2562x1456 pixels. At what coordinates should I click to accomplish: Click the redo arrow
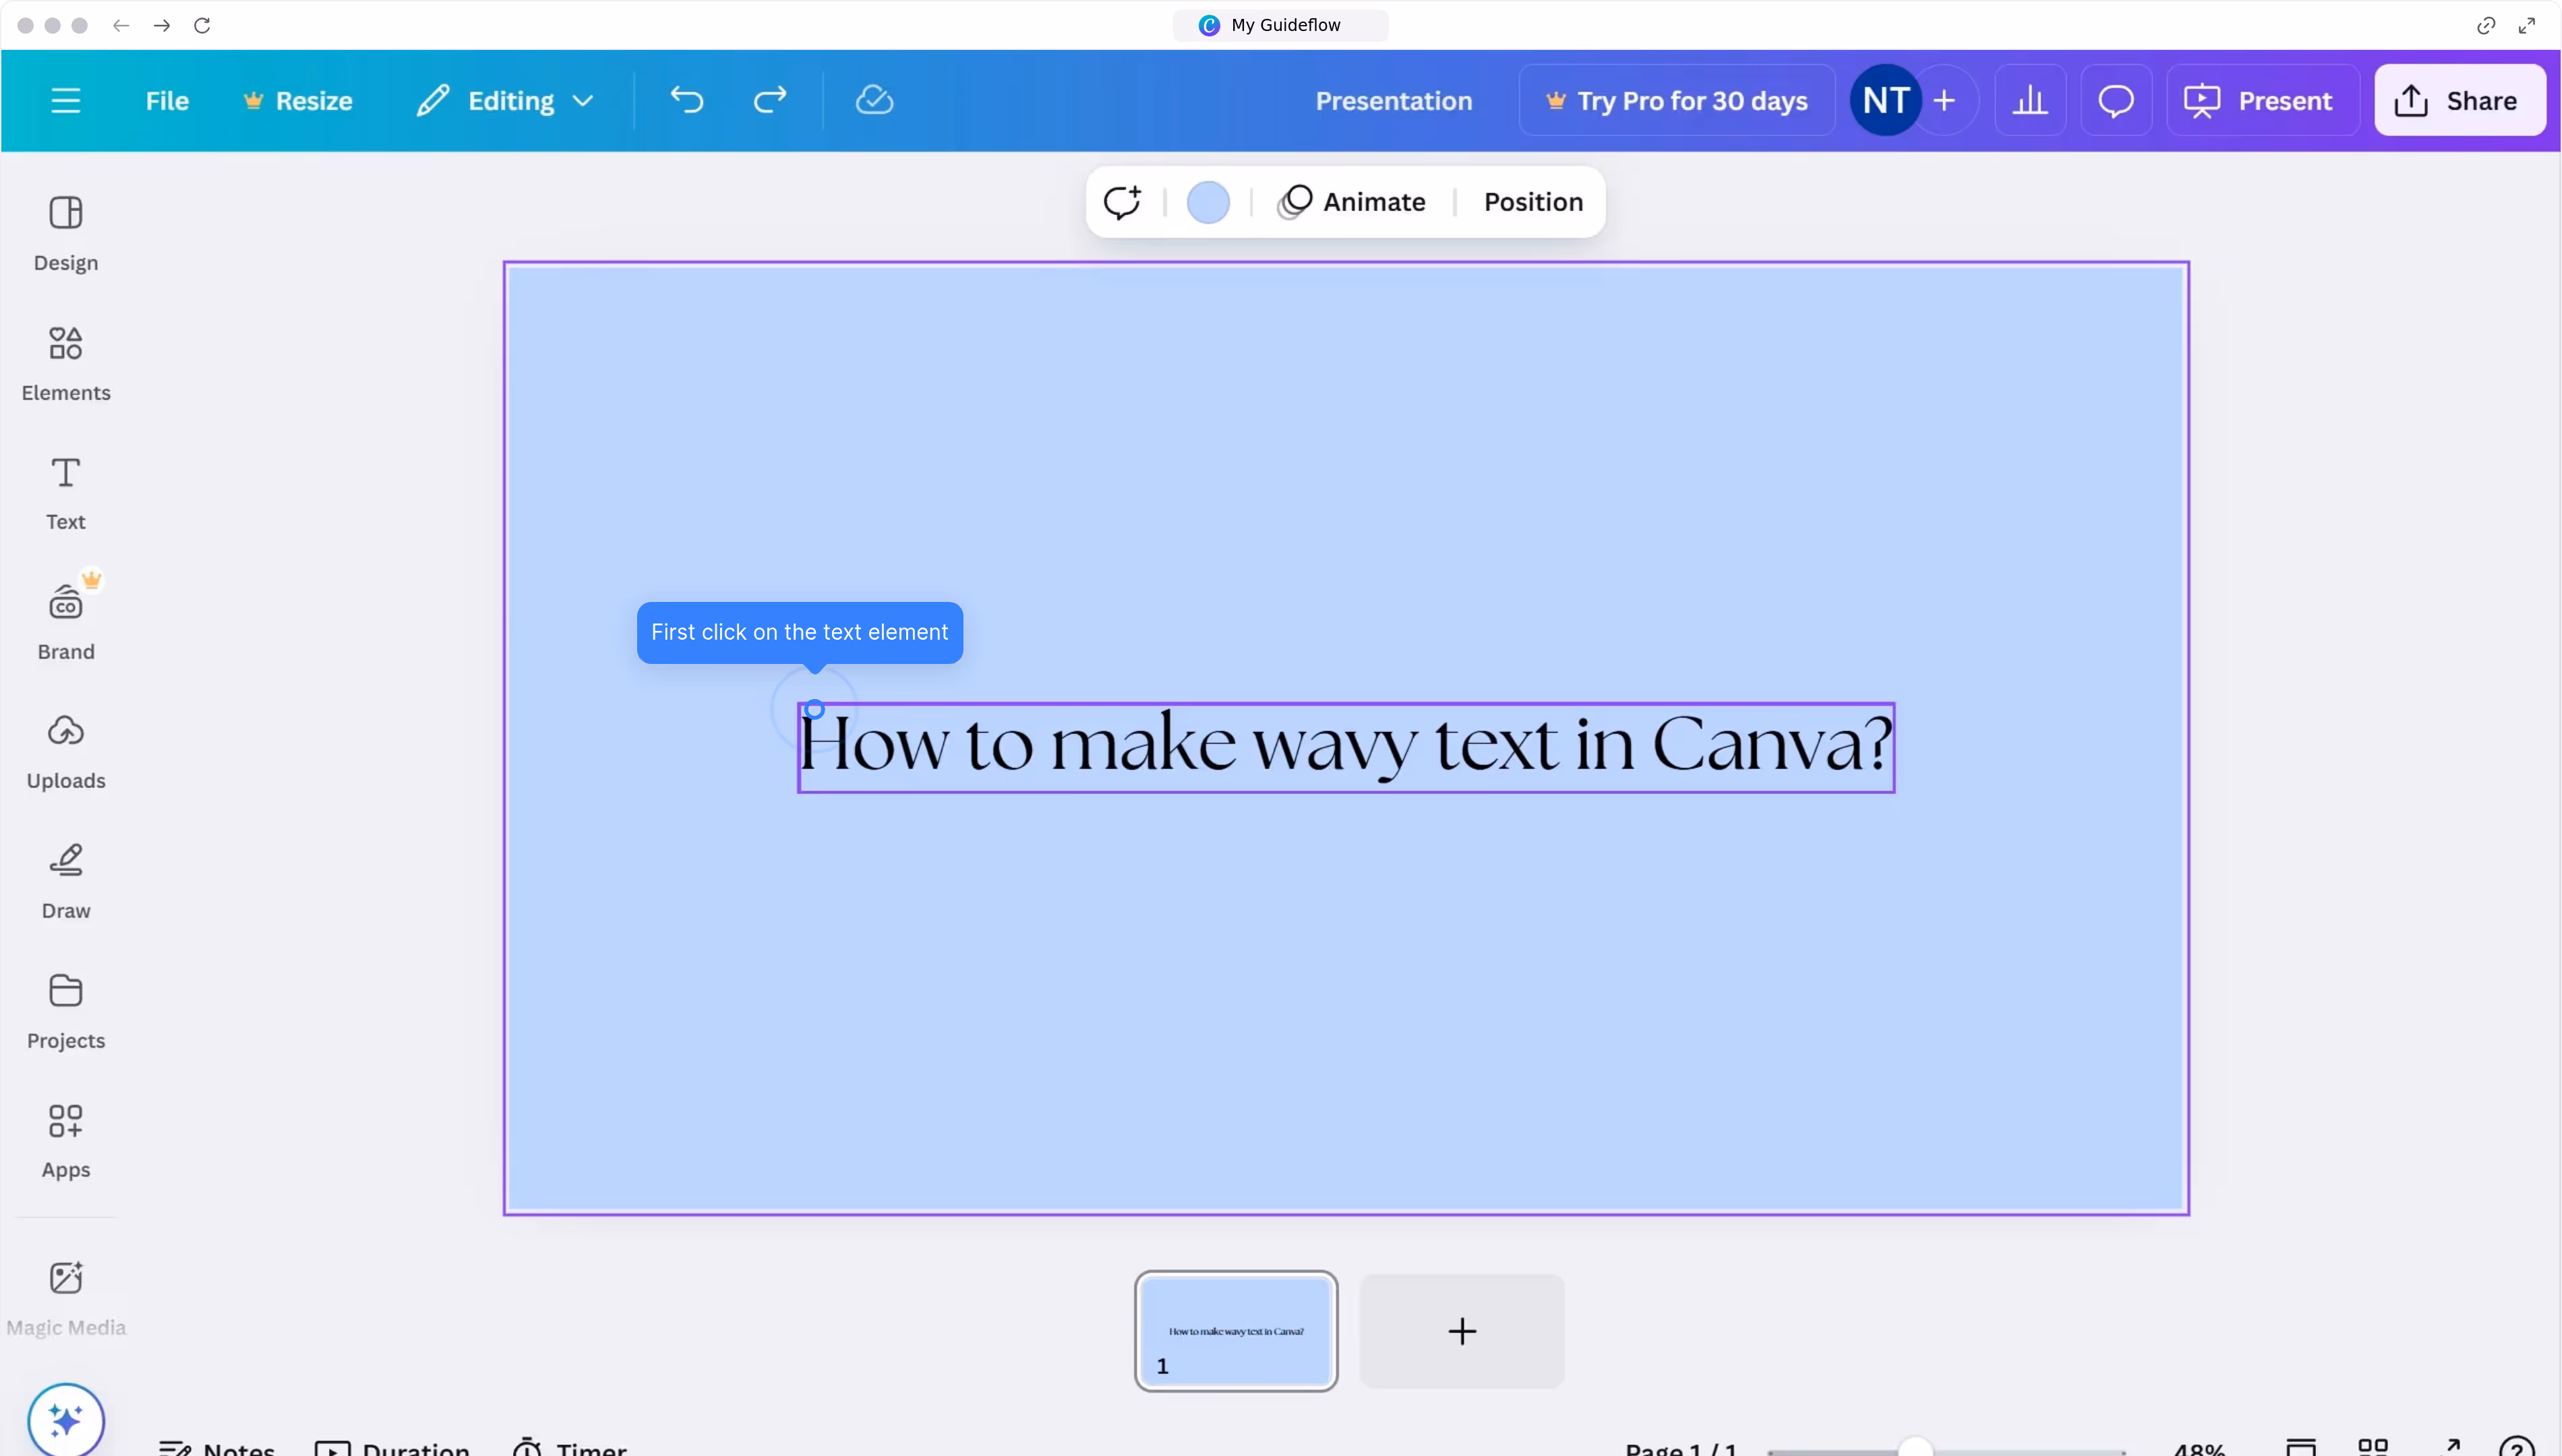pos(770,100)
